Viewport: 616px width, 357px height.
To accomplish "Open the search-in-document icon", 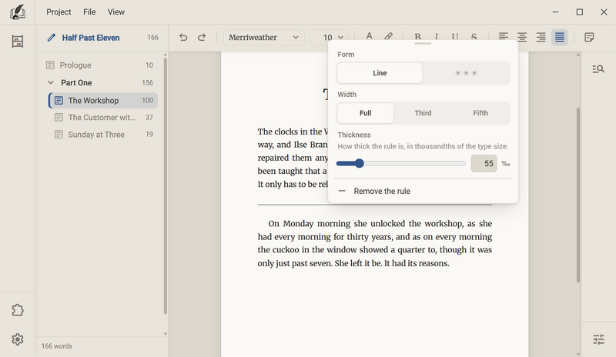I will click(598, 69).
